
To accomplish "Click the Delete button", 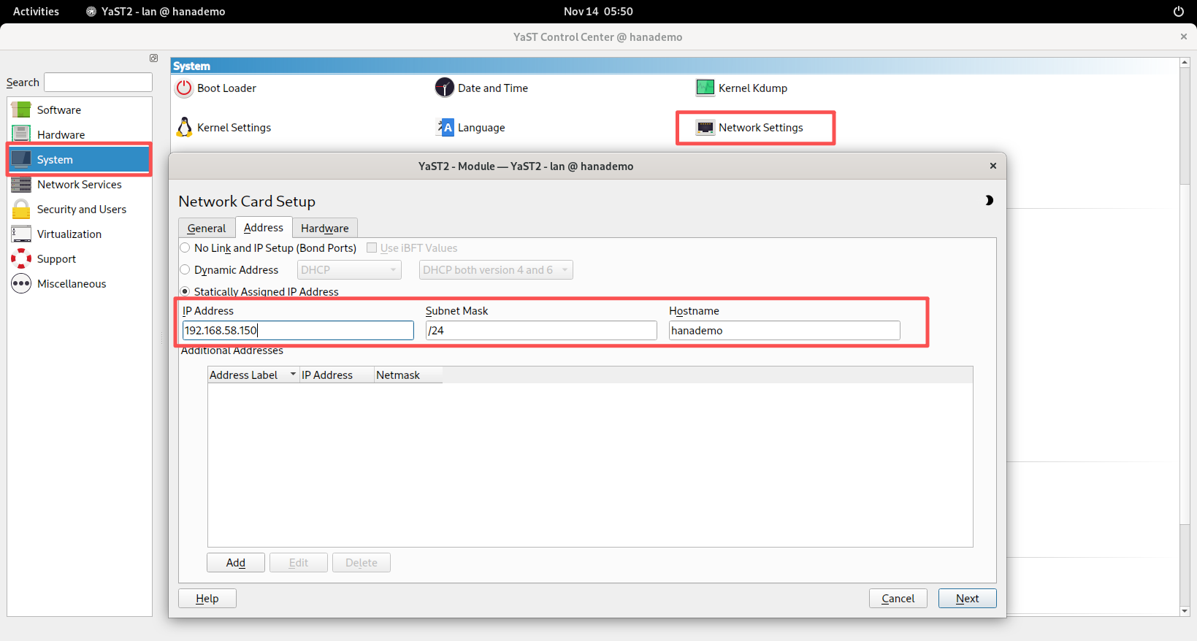I will (362, 563).
